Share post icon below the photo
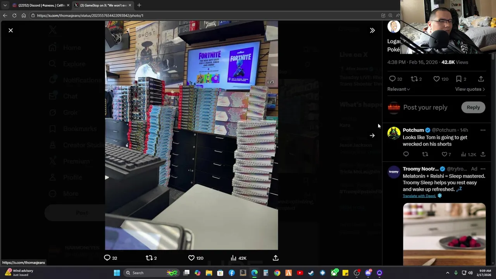Image resolution: width=496 pixels, height=279 pixels. coord(276,258)
